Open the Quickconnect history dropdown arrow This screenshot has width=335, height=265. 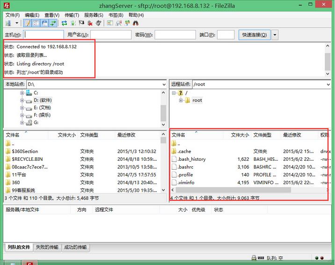pyautogui.click(x=275, y=35)
